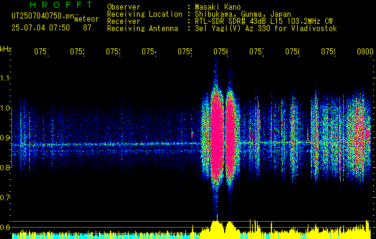Click the tallest yellow peak in the power graph
376x239 pixels.
coord(217,226)
